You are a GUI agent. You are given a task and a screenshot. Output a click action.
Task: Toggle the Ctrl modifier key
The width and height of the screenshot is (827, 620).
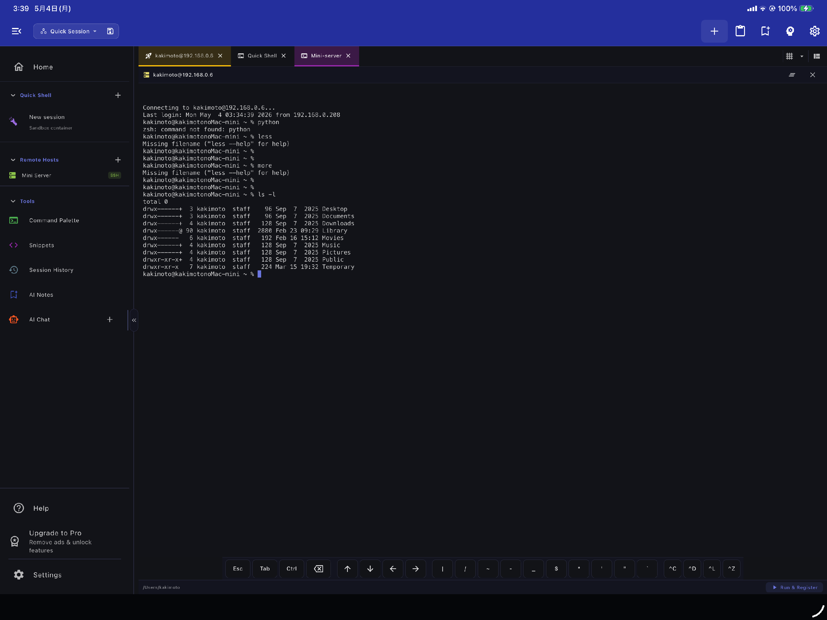coord(291,569)
